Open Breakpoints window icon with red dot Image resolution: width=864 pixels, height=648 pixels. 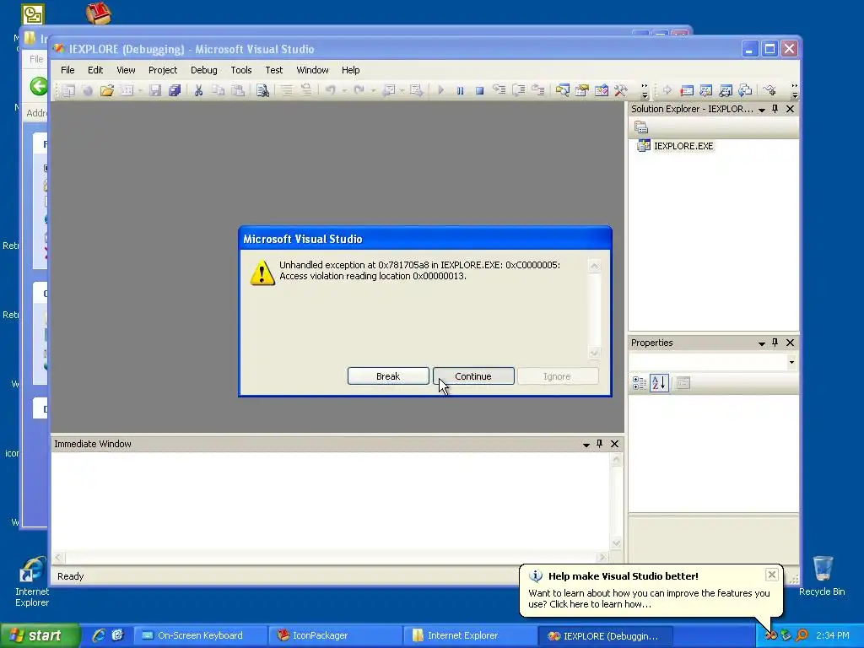(687, 90)
